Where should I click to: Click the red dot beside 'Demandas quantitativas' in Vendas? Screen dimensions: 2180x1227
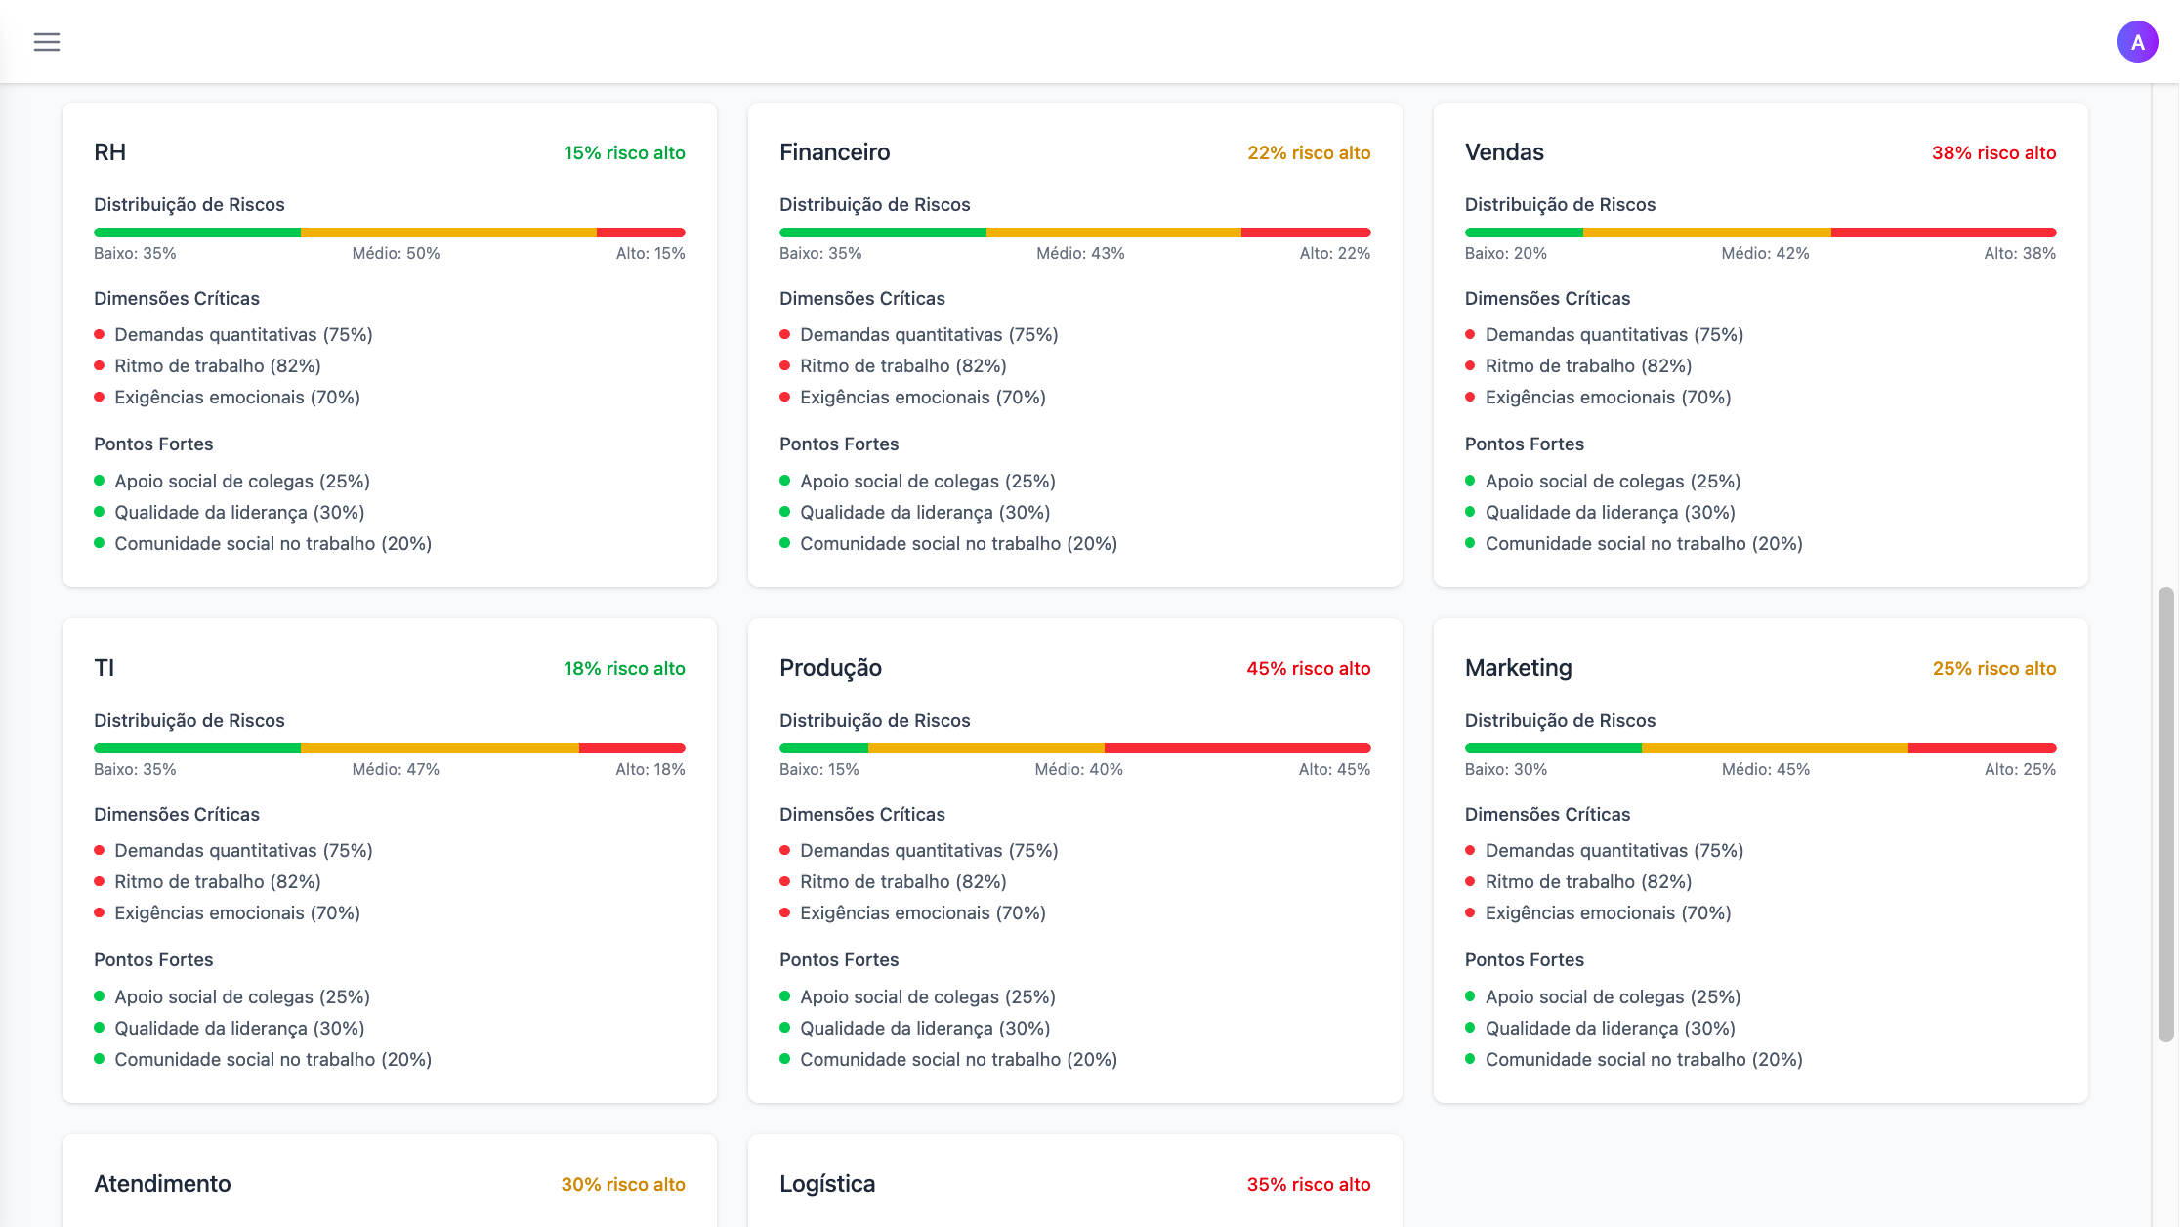[x=1471, y=334]
